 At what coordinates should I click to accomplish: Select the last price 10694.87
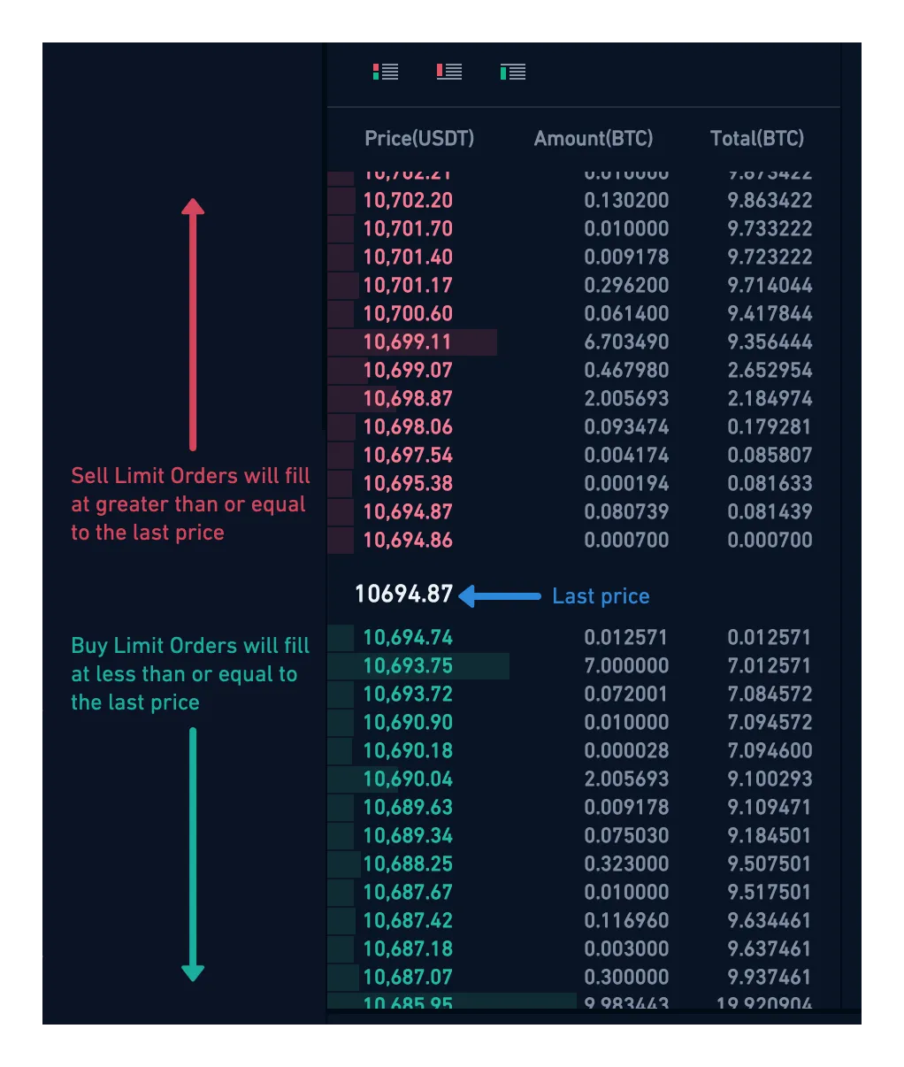(x=403, y=595)
